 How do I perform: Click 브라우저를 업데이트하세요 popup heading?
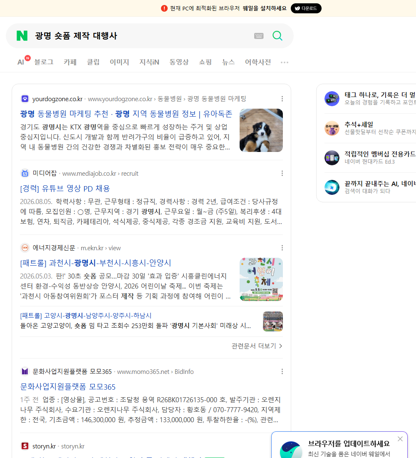pyautogui.click(x=349, y=443)
